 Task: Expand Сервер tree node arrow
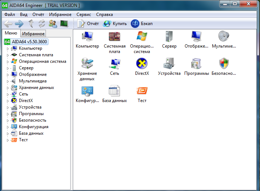point(8,68)
